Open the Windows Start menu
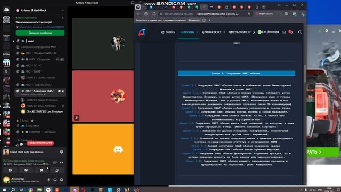Viewport: 341px width, 192px height. pos(4,190)
